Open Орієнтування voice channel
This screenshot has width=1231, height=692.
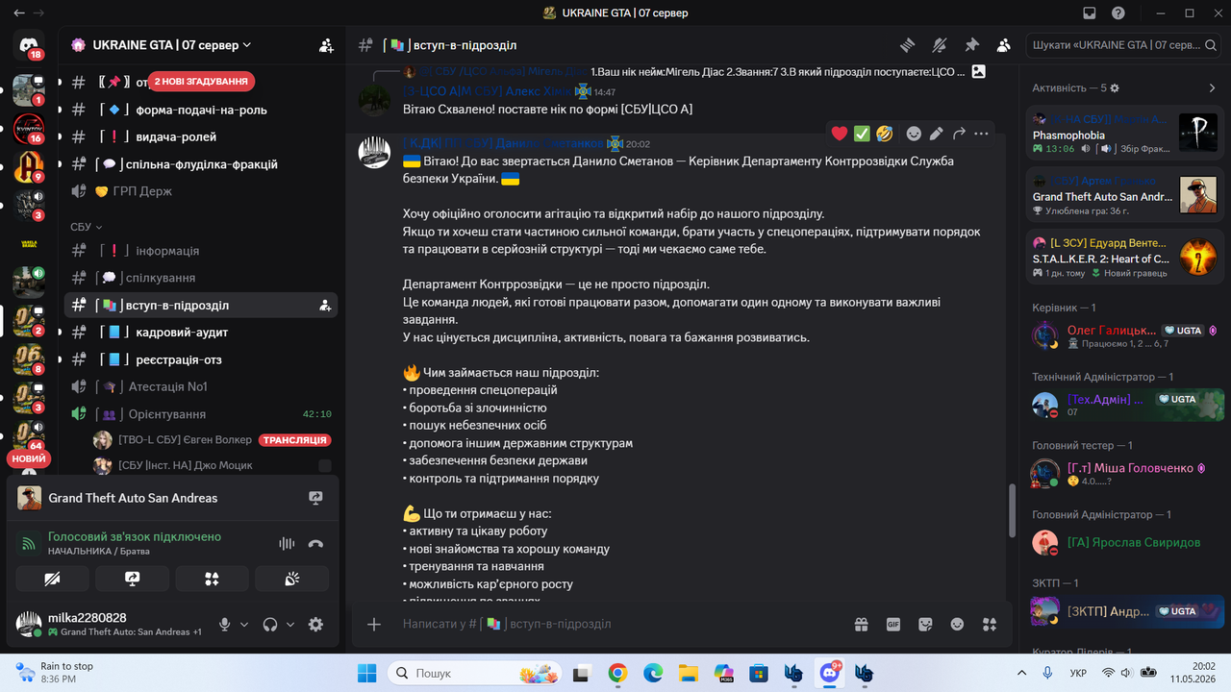pyautogui.click(x=200, y=414)
